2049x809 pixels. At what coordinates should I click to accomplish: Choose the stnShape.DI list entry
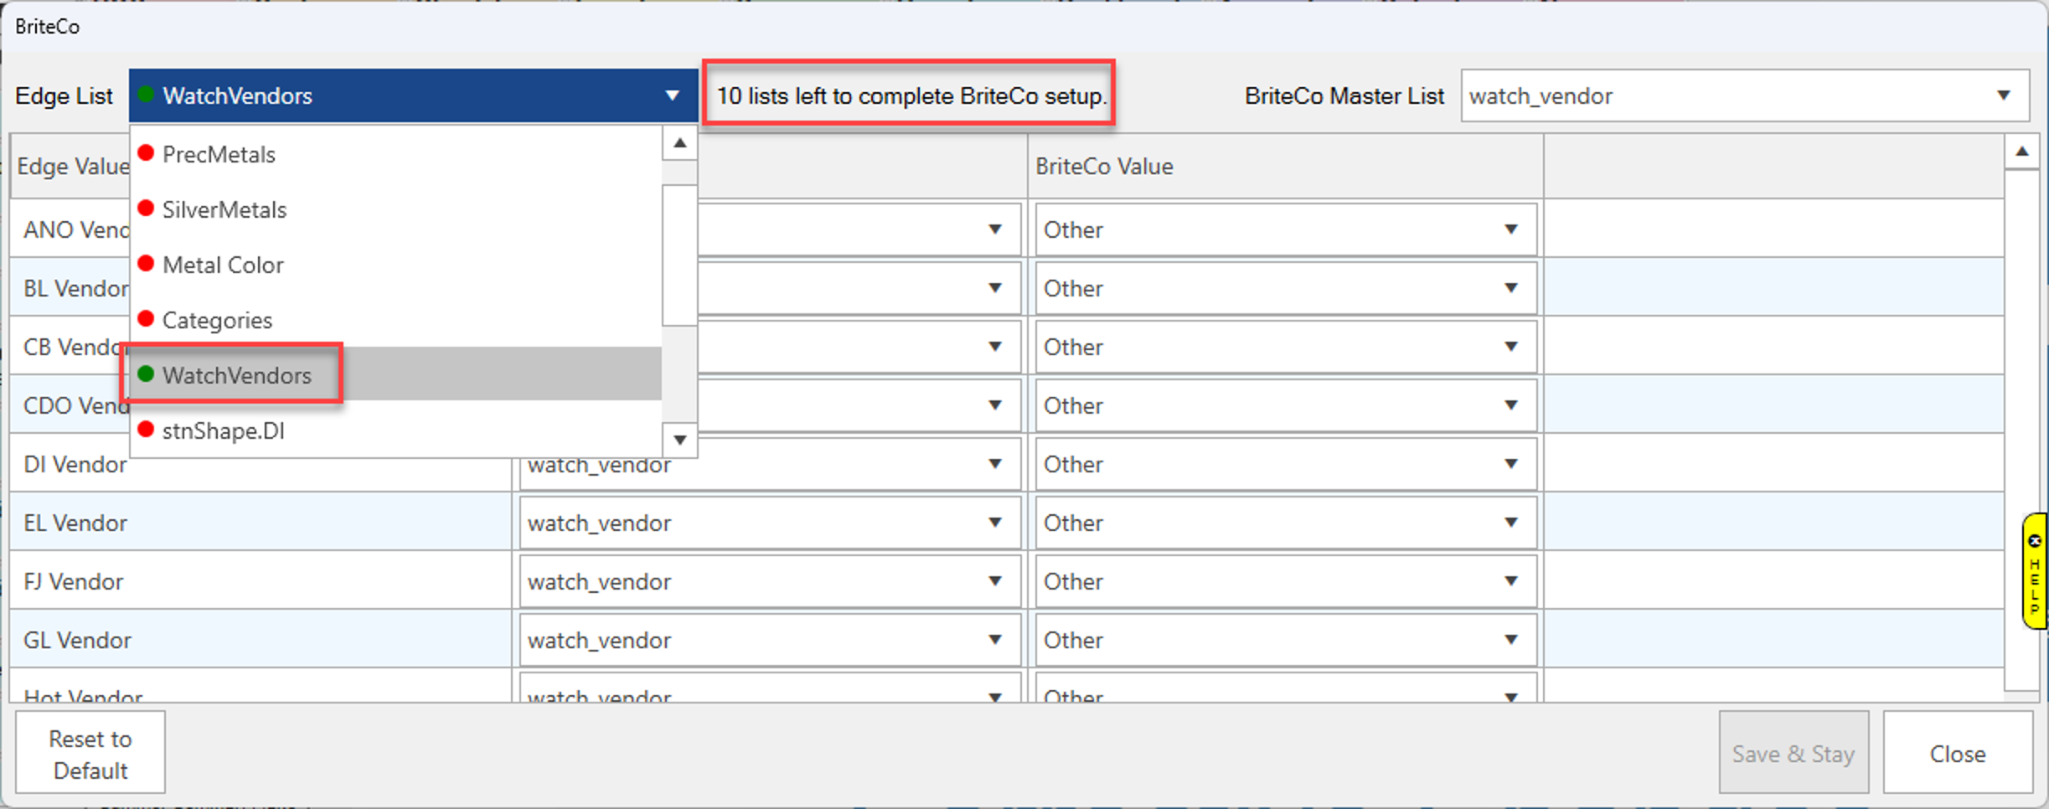coord(223,431)
